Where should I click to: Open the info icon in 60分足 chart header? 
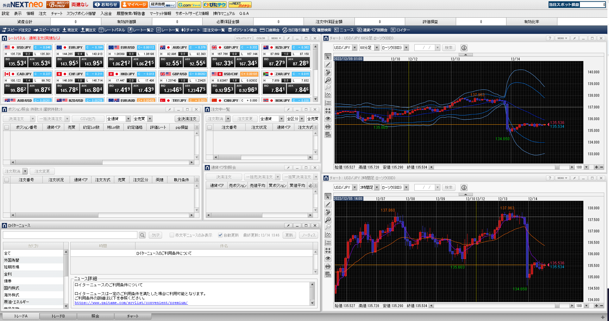coord(464,48)
